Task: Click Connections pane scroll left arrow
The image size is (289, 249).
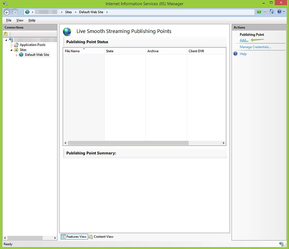Action: pos(5,238)
